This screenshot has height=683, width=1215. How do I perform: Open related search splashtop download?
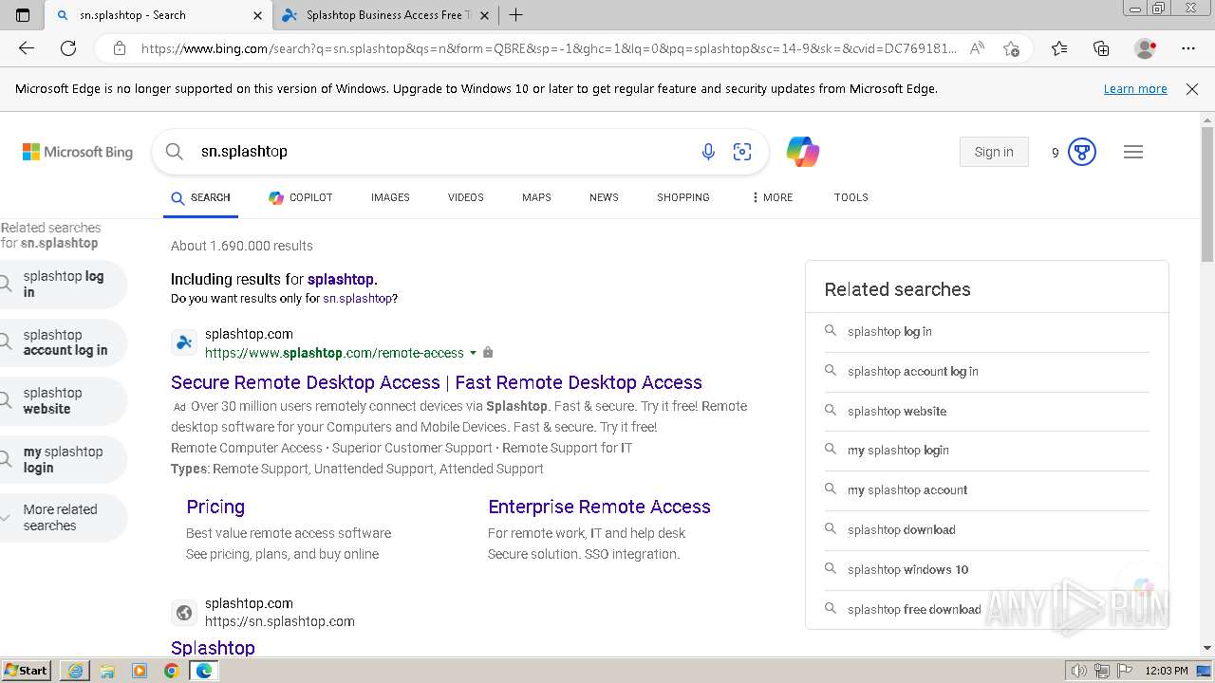[x=986, y=530]
